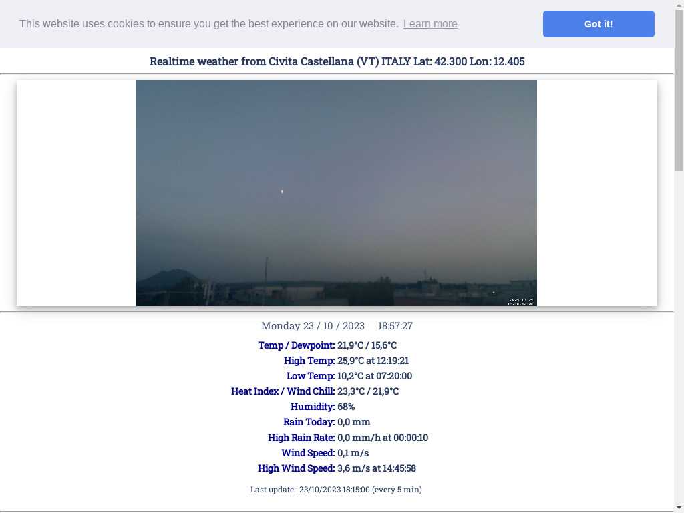
Task: Select the High Rain Rate label
Action: click(301, 438)
